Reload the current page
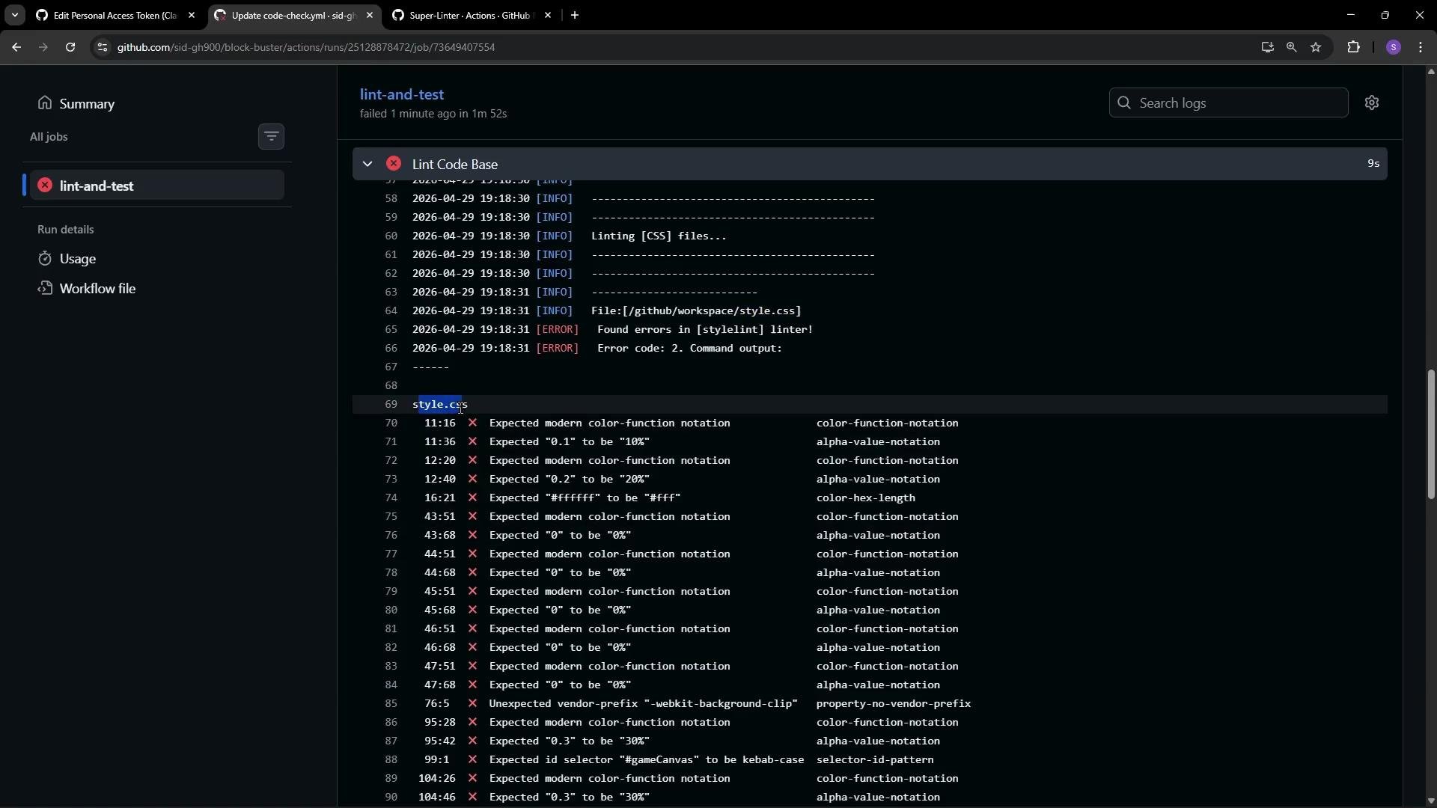The height and width of the screenshot is (808, 1437). [x=70, y=47]
